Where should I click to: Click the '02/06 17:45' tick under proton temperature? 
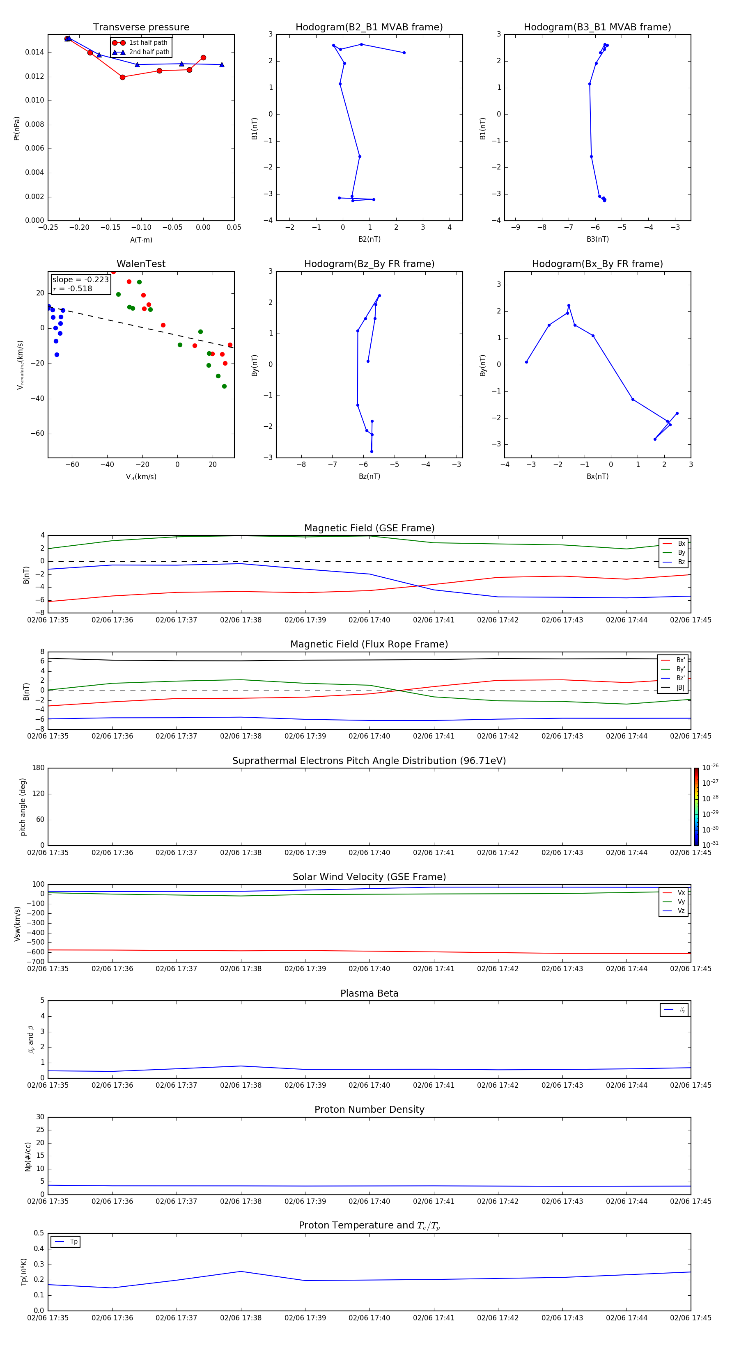tap(691, 1318)
